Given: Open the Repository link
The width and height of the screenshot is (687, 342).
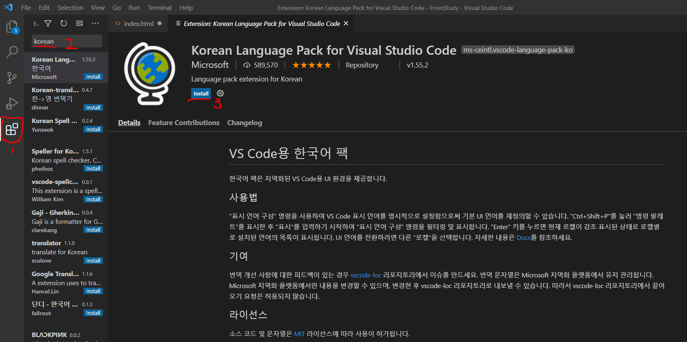Looking at the screenshot, I should tap(362, 65).
